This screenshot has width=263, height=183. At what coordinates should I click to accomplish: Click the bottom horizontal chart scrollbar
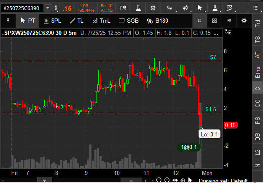[46, 180]
